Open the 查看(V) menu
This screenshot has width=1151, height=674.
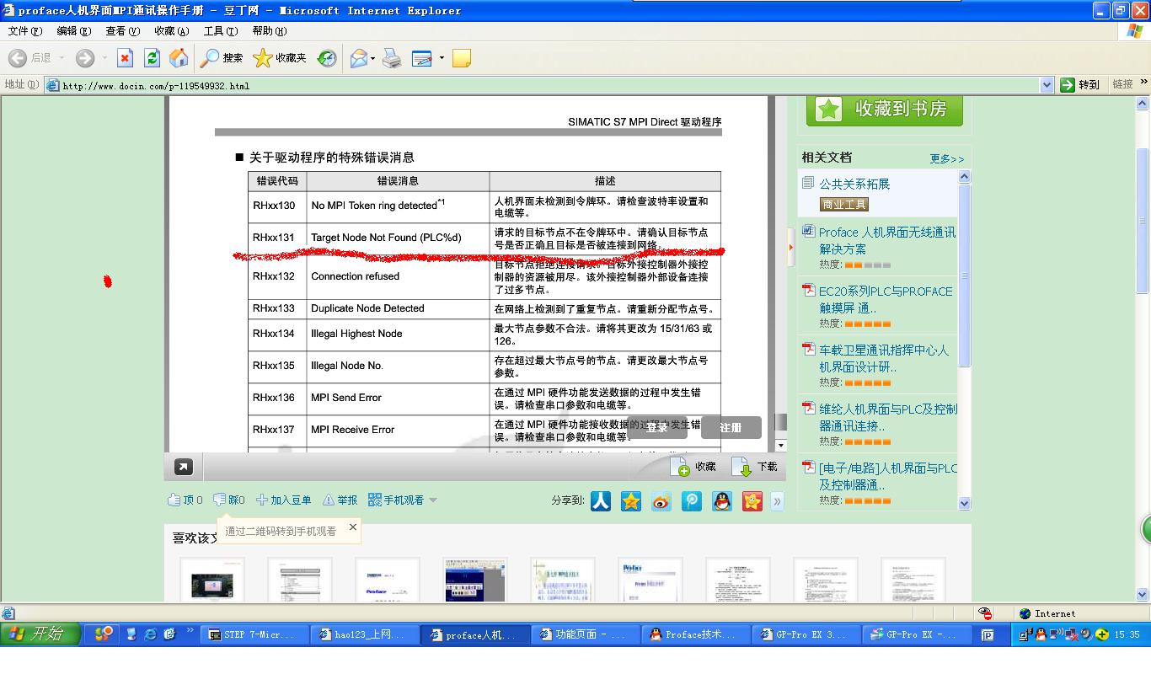122,31
